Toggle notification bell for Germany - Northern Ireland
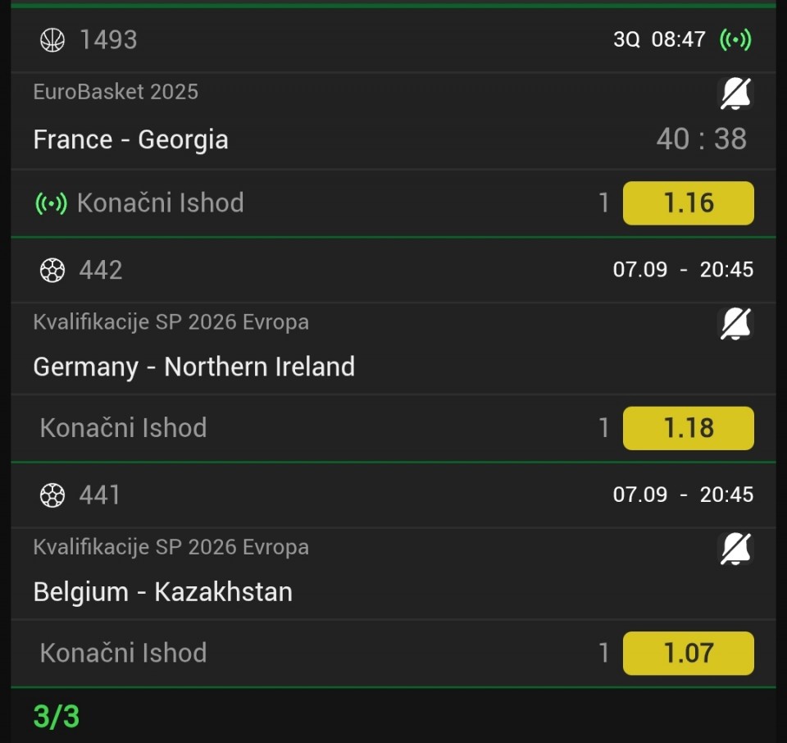This screenshot has height=743, width=787. pos(735,324)
